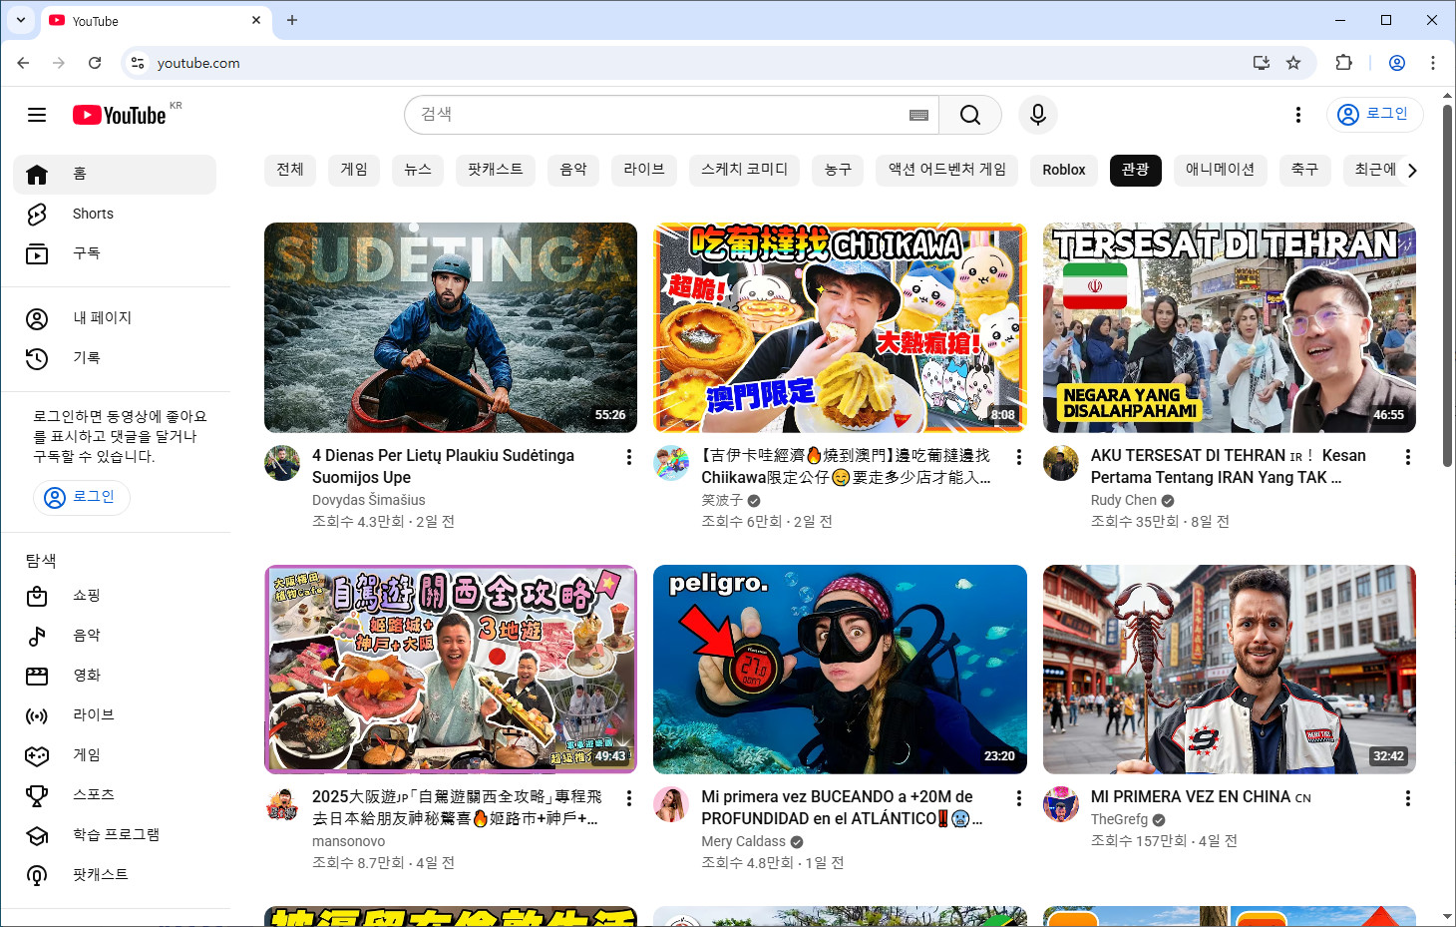Click the 로그인 button in the sidebar
The image size is (1456, 927).
coord(81,496)
